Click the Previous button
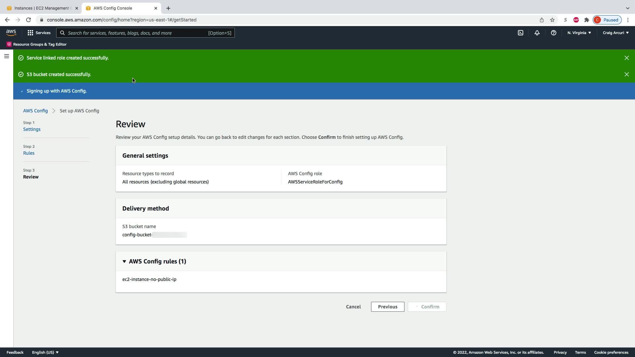This screenshot has width=635, height=357. (x=387, y=307)
